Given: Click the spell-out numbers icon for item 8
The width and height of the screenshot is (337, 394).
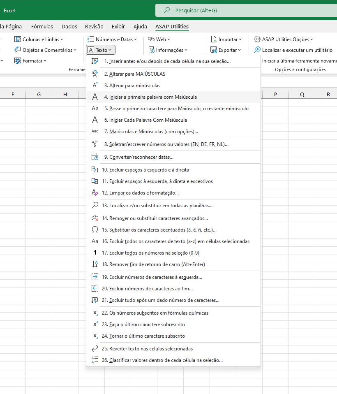Looking at the screenshot, I should [95, 144].
